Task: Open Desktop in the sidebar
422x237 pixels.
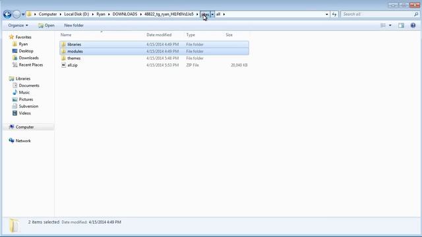Action: 26,51
